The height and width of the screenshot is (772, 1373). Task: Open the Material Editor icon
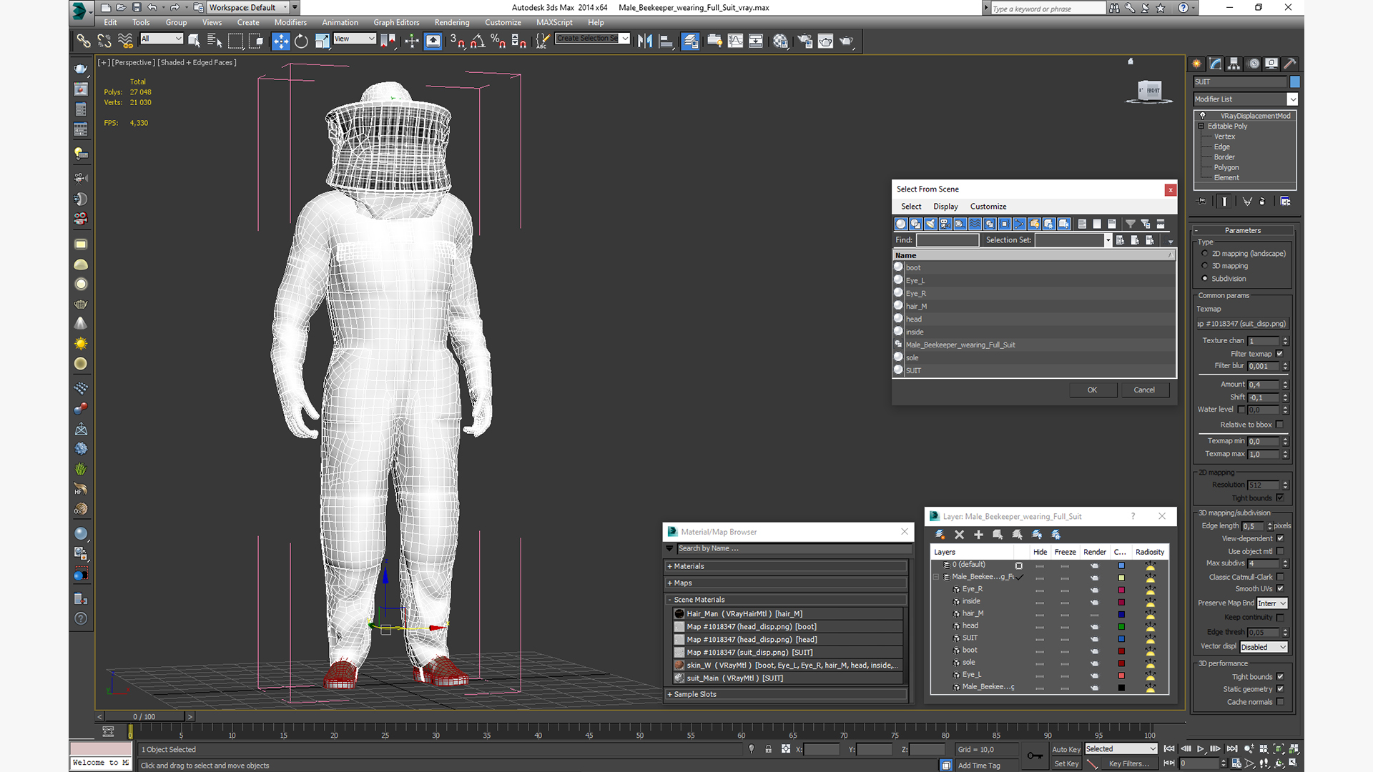click(x=780, y=41)
